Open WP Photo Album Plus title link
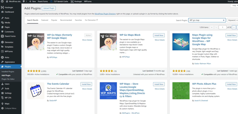This screenshot has width=238, height=114. pyautogui.click(x=204, y=84)
